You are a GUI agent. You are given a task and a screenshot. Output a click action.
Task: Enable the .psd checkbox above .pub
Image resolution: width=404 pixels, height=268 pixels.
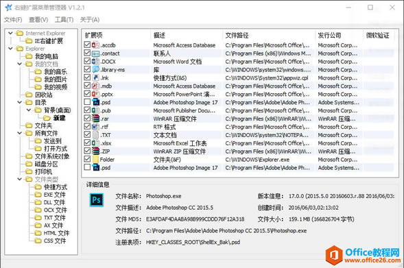[x=87, y=102]
